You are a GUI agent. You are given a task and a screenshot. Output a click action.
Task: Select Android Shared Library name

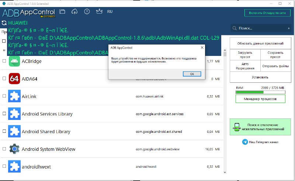click(x=46, y=131)
